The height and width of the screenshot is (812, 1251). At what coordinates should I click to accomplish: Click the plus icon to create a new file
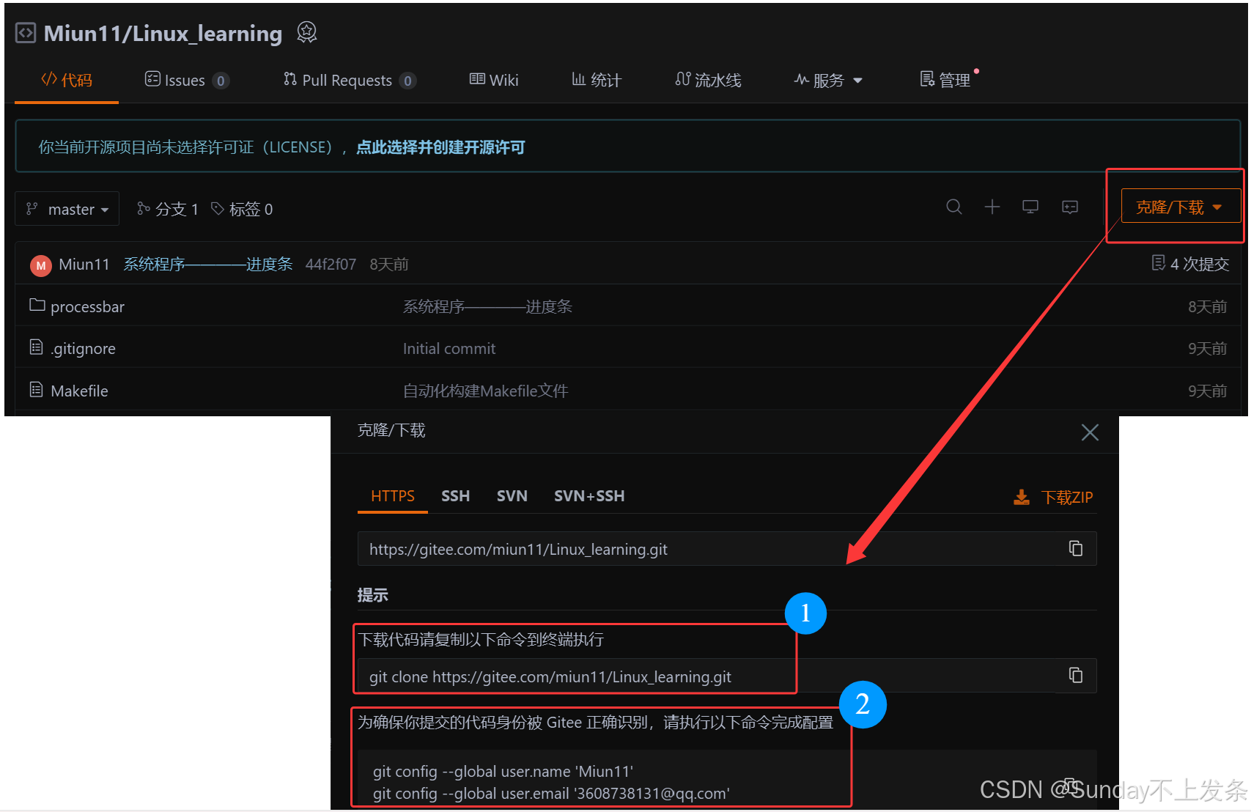point(992,207)
